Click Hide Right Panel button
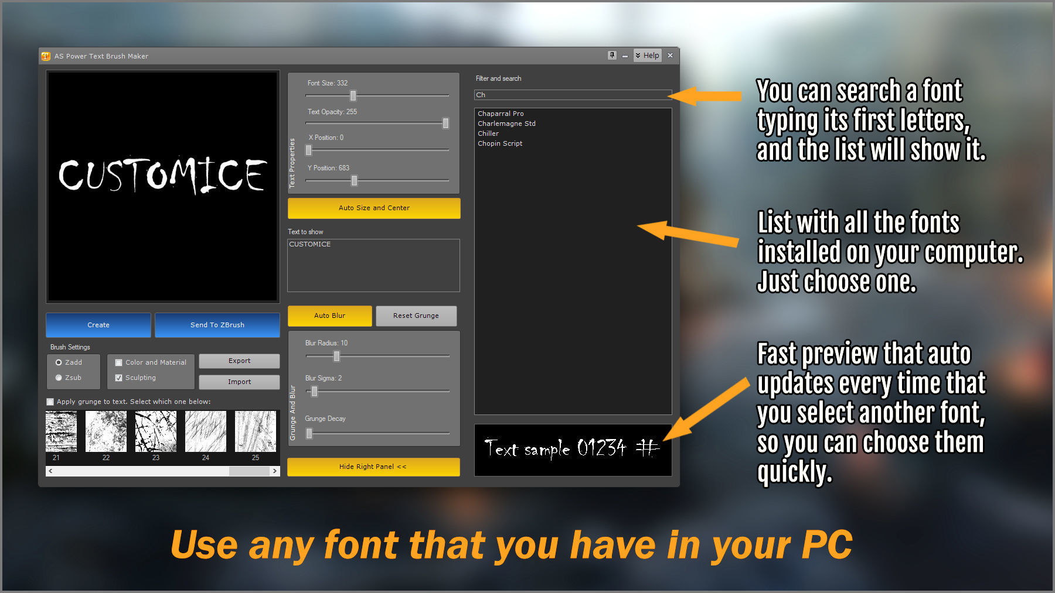 click(x=373, y=467)
